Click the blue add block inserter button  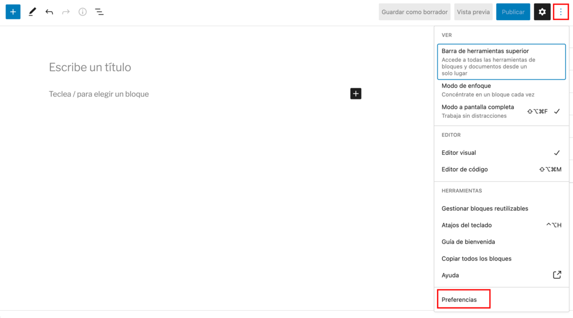(13, 12)
